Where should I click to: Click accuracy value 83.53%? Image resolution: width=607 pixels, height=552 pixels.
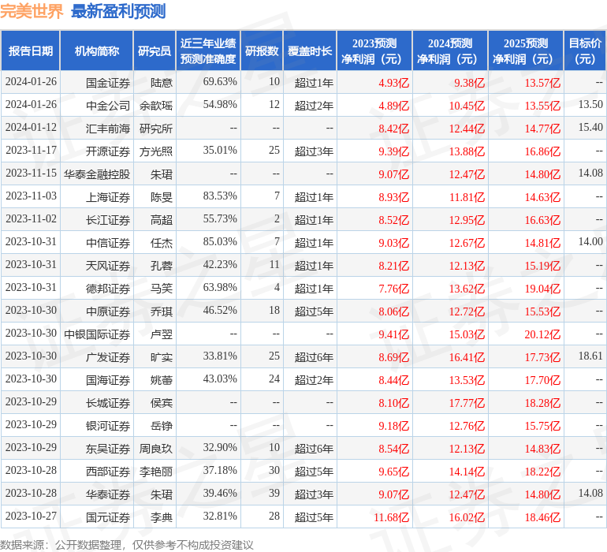(x=220, y=196)
